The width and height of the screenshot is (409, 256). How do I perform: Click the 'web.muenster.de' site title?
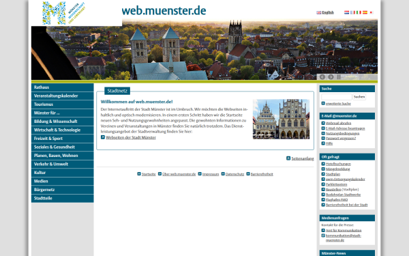click(164, 11)
